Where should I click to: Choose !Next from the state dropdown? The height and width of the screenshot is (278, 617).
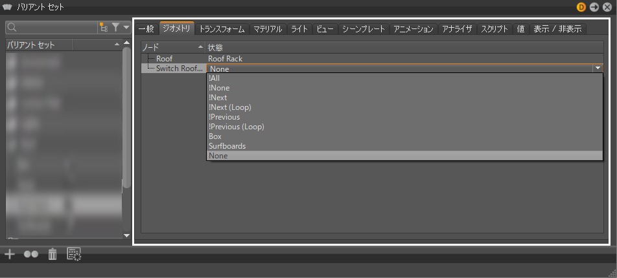[x=404, y=98]
